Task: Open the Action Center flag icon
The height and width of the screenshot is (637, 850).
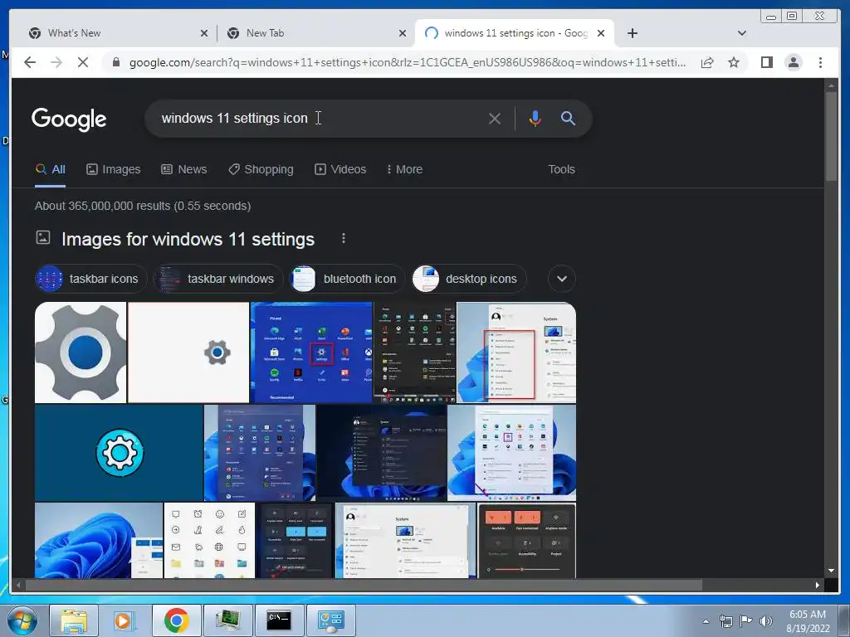Action: click(746, 620)
